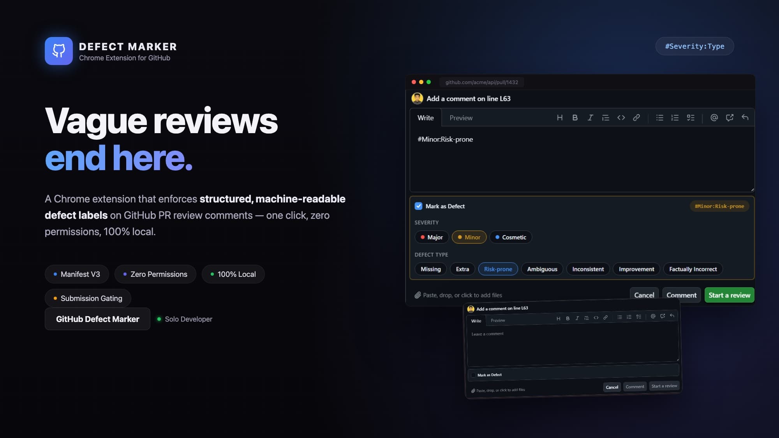Add a link in the main comment toolbar
The width and height of the screenshot is (779, 438).
[636, 118]
